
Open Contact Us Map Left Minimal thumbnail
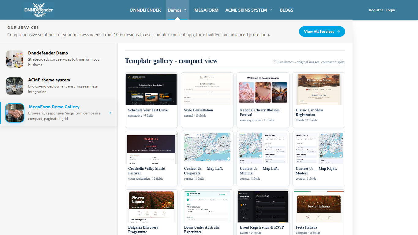(263, 148)
